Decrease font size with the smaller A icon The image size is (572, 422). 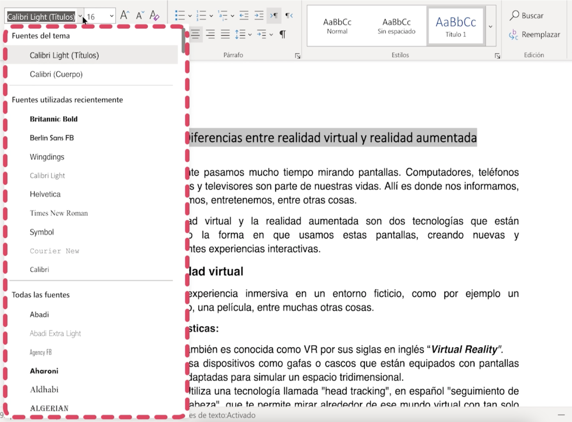tap(140, 16)
